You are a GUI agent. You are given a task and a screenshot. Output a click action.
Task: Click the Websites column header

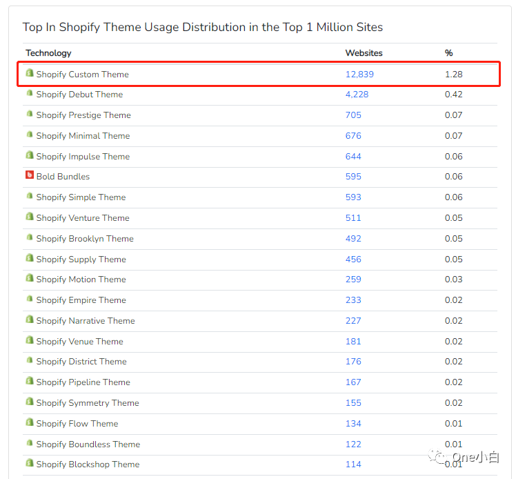click(364, 53)
